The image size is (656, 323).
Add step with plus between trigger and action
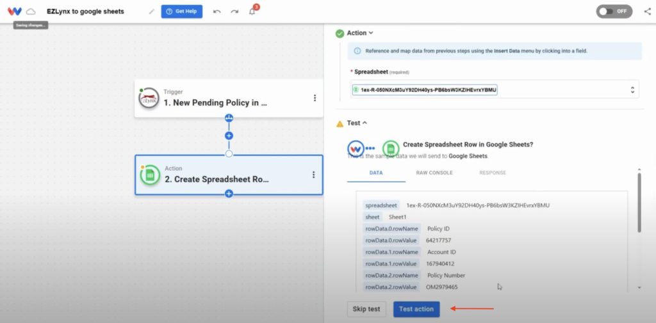pyautogui.click(x=229, y=136)
